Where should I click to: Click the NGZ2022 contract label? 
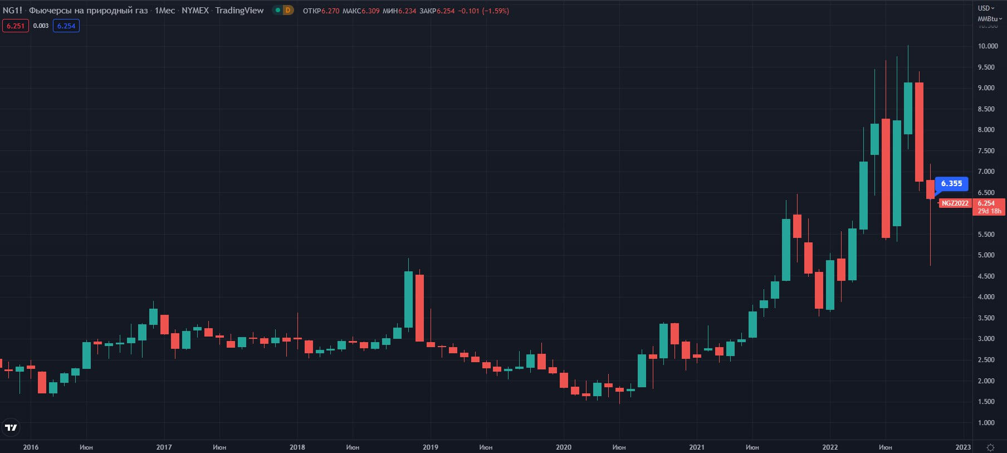pyautogui.click(x=955, y=203)
